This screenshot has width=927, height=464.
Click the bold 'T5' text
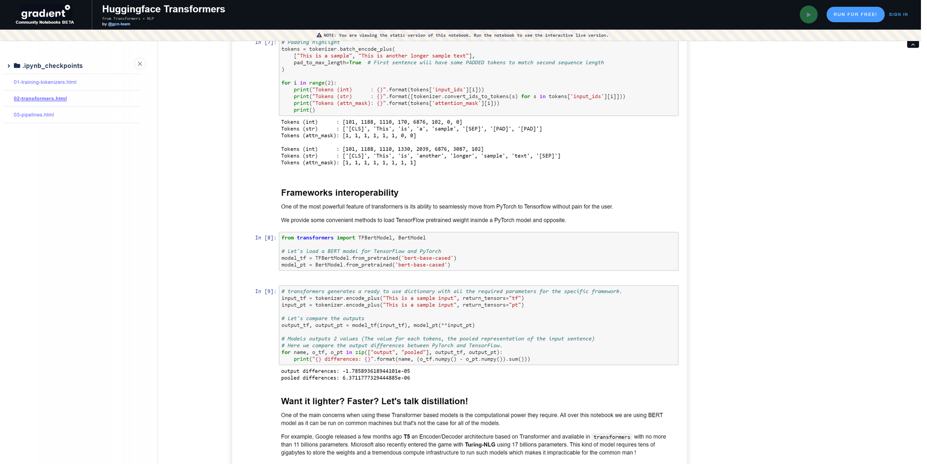[407, 437]
